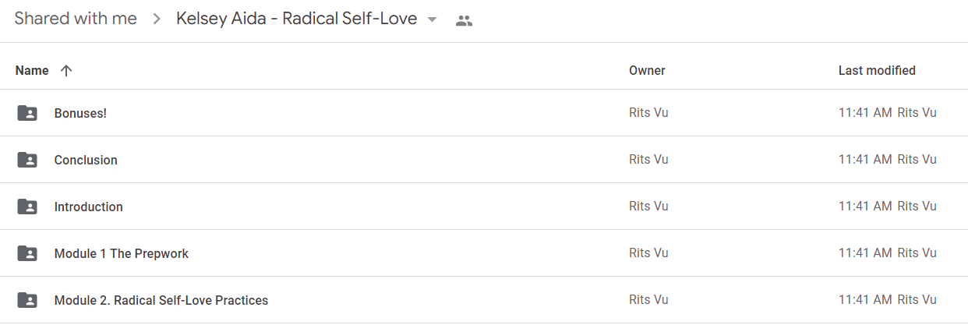Select the Conclusion folder name

pyautogui.click(x=86, y=160)
